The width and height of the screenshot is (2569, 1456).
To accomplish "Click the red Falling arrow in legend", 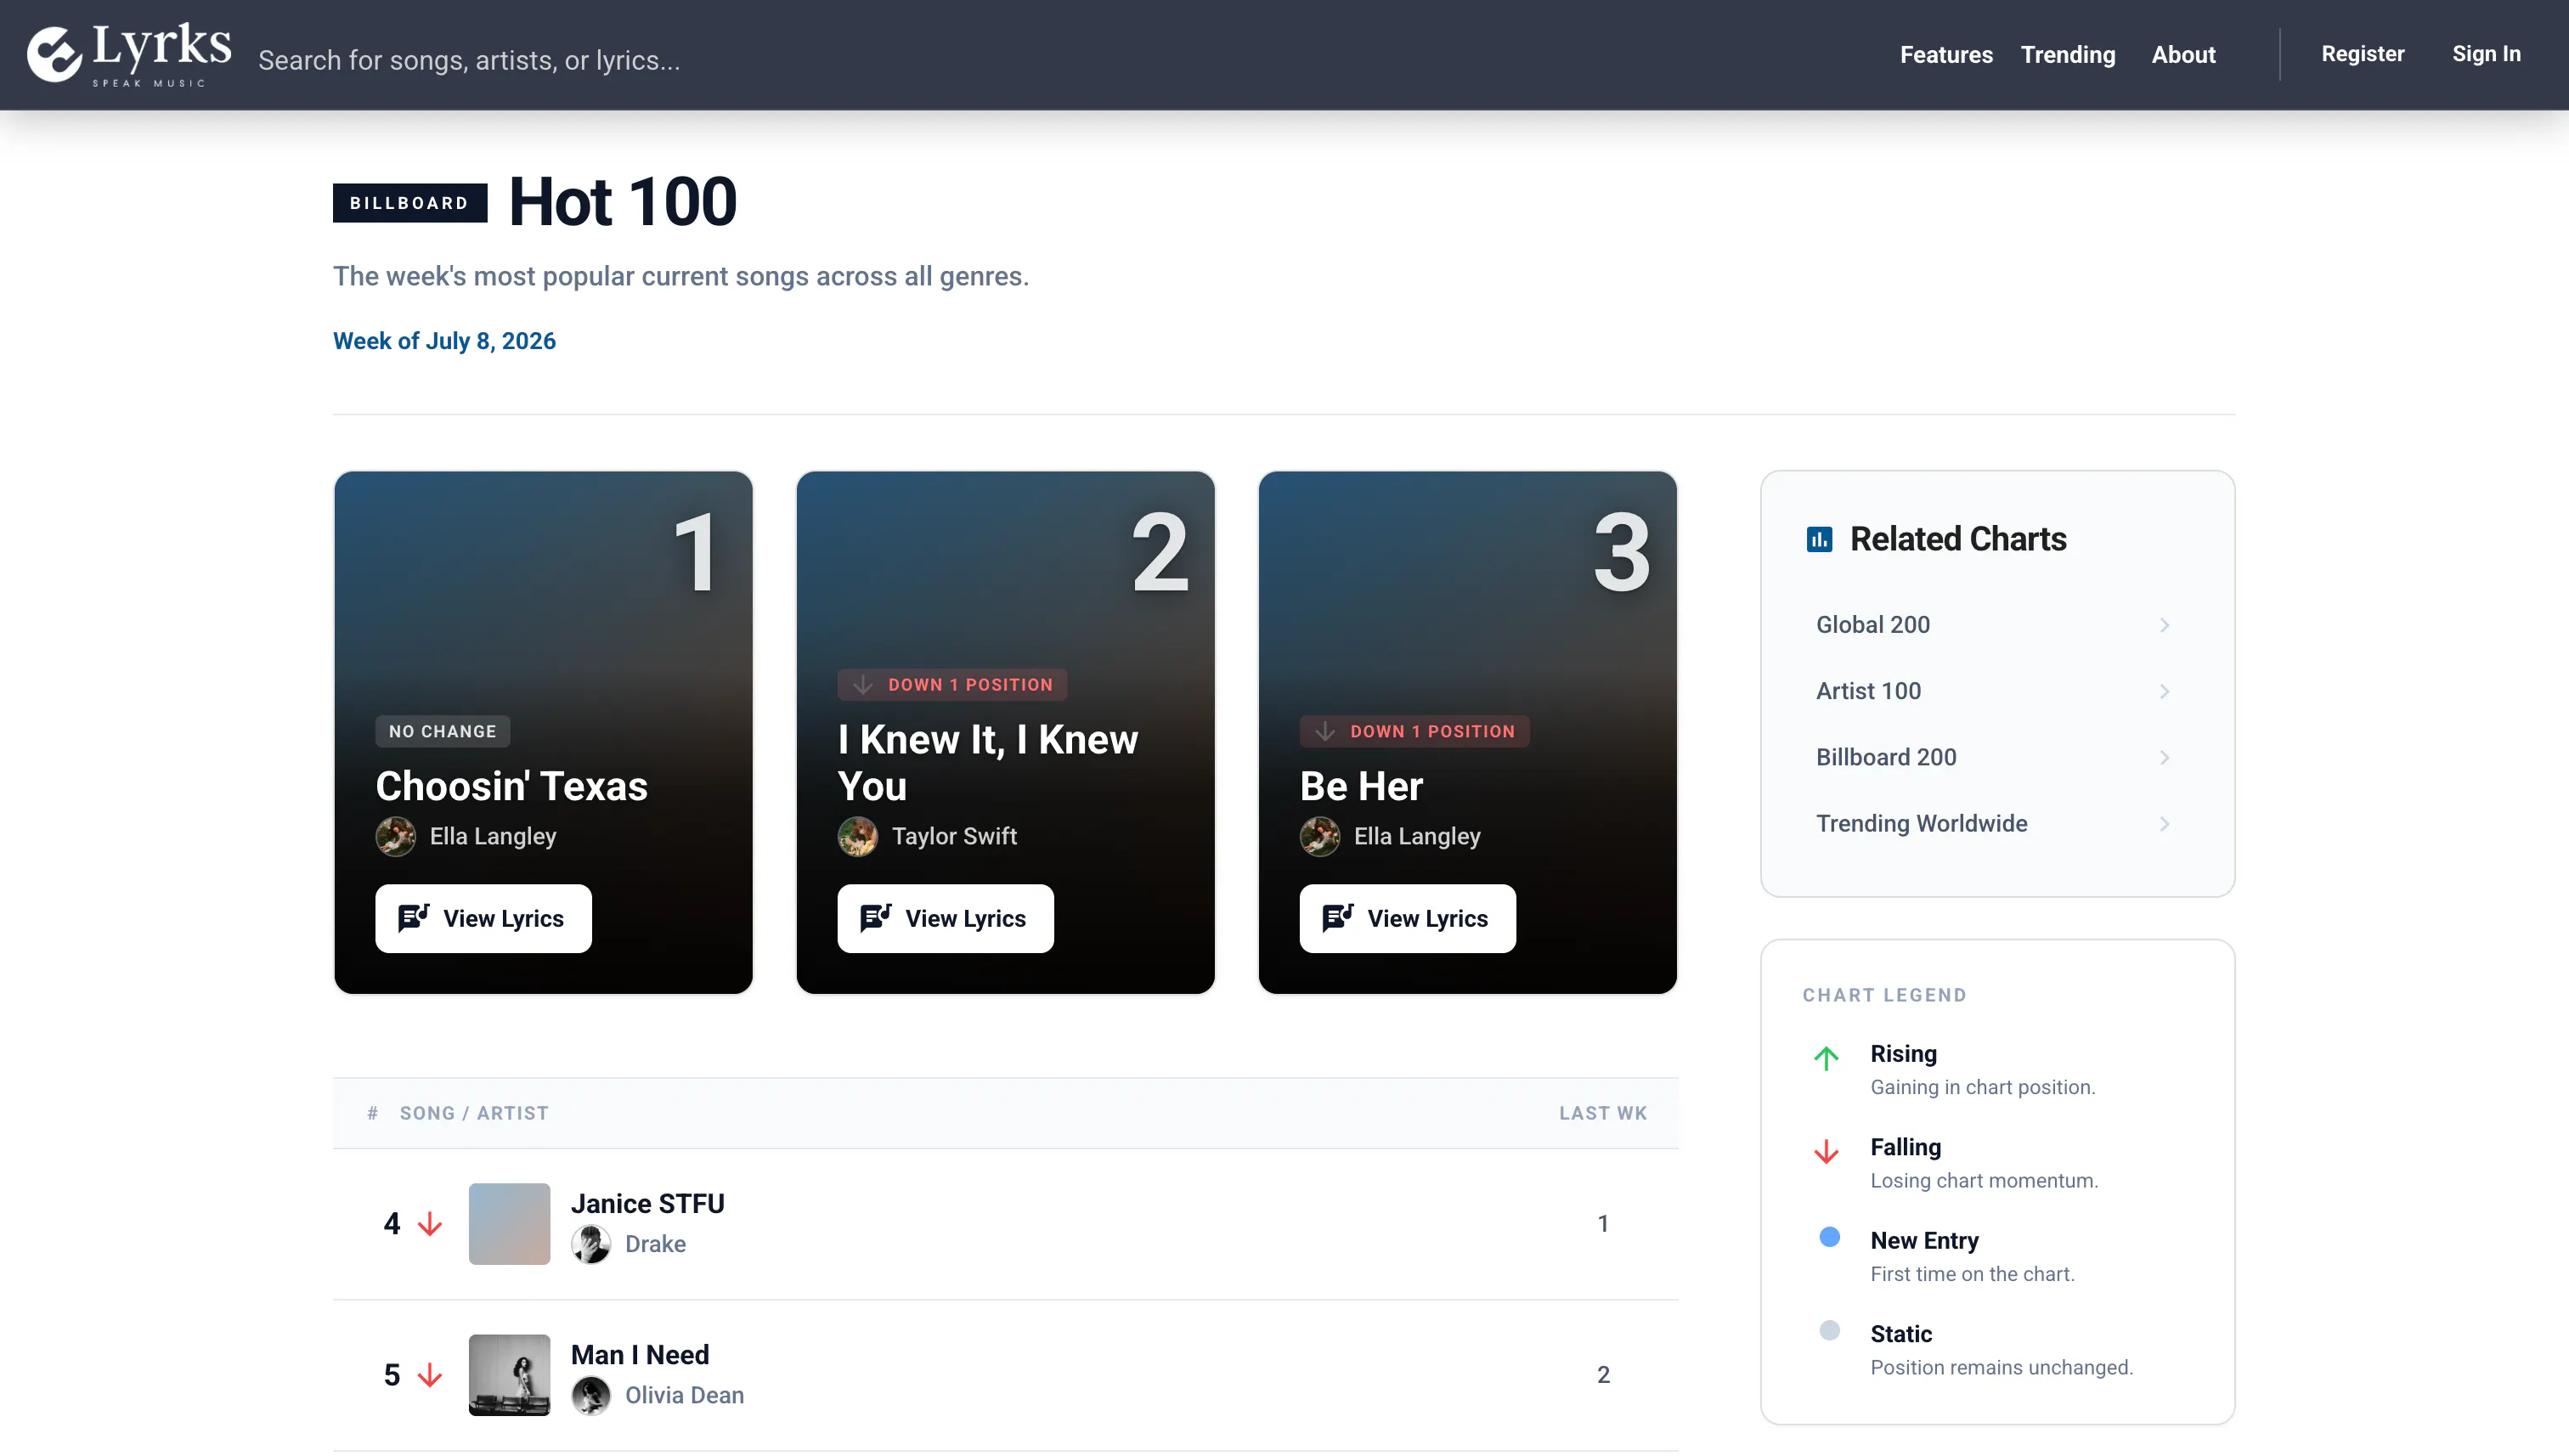I will [1826, 1152].
